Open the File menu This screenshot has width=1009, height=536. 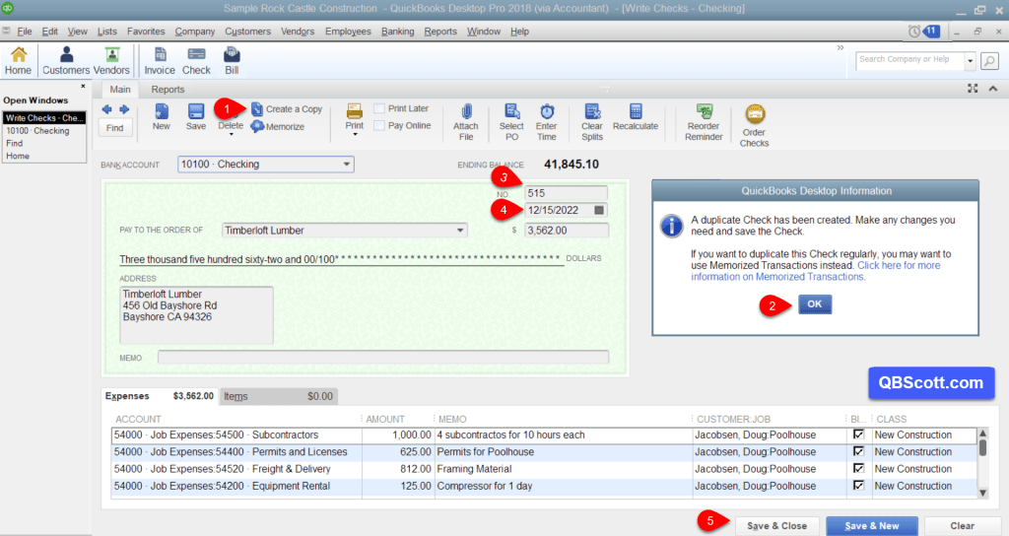[x=25, y=31]
